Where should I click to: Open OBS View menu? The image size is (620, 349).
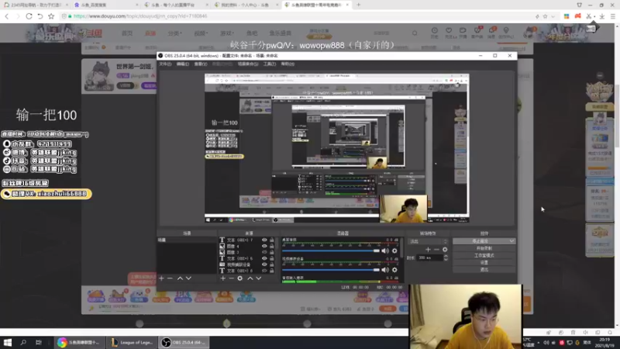click(201, 64)
